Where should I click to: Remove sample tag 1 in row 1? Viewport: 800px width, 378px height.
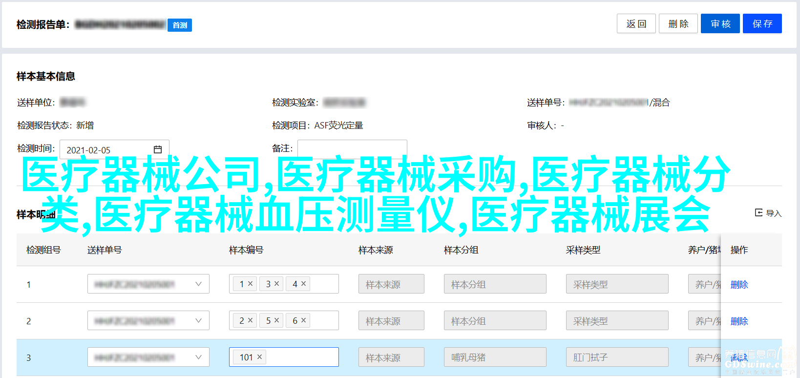pos(251,283)
